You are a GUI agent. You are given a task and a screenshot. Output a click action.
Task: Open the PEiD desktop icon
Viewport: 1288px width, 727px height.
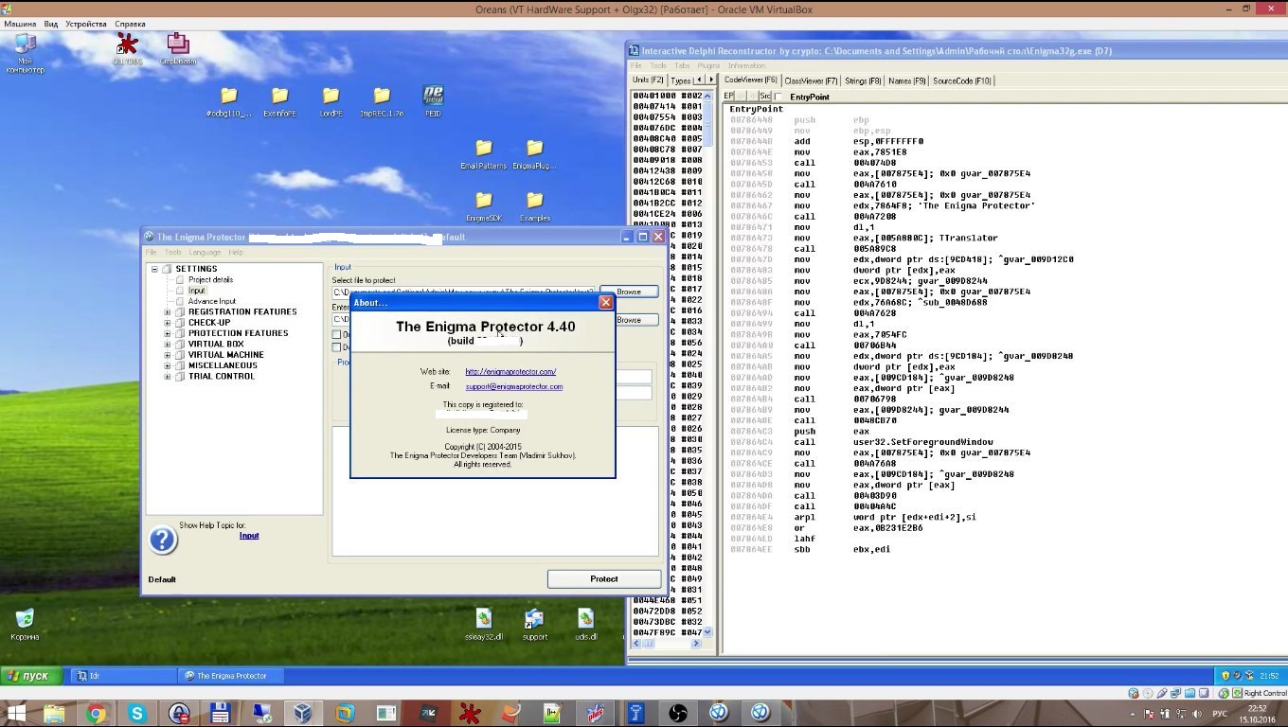click(x=434, y=97)
